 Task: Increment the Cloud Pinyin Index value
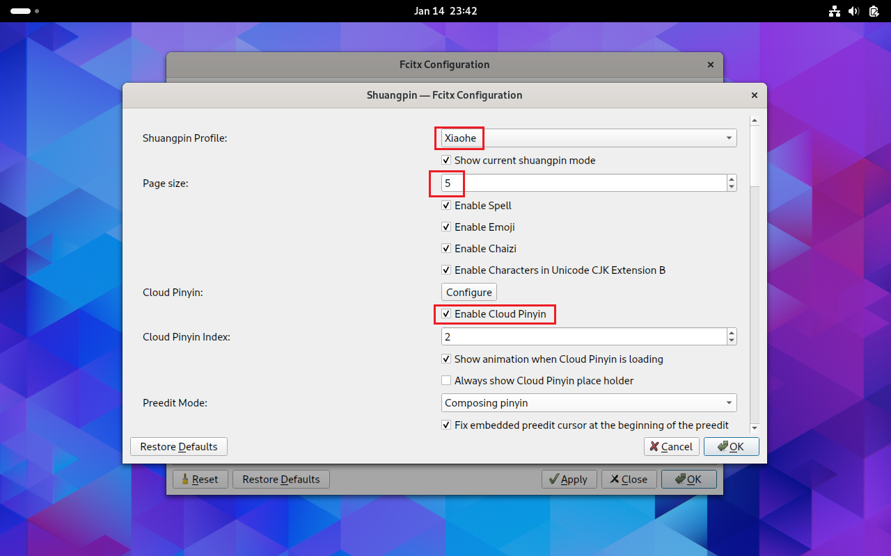(x=732, y=333)
